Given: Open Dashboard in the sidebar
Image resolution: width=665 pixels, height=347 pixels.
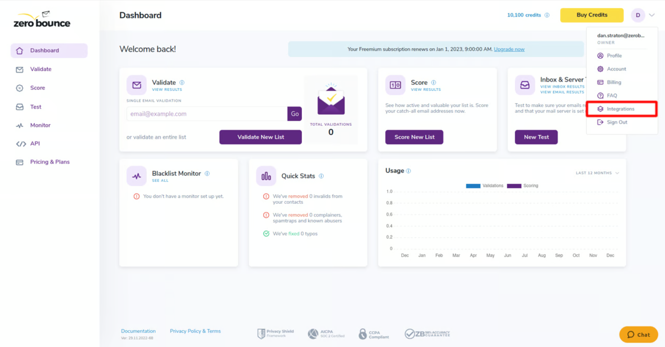Looking at the screenshot, I should pos(49,51).
